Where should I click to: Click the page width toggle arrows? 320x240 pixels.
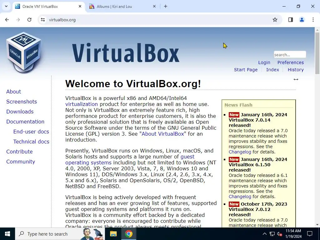[296, 79]
